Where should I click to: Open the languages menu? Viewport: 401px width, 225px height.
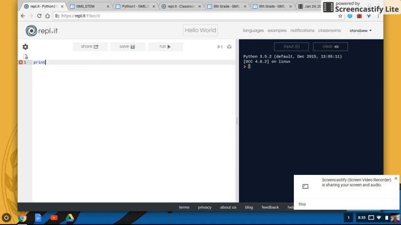[253, 31]
